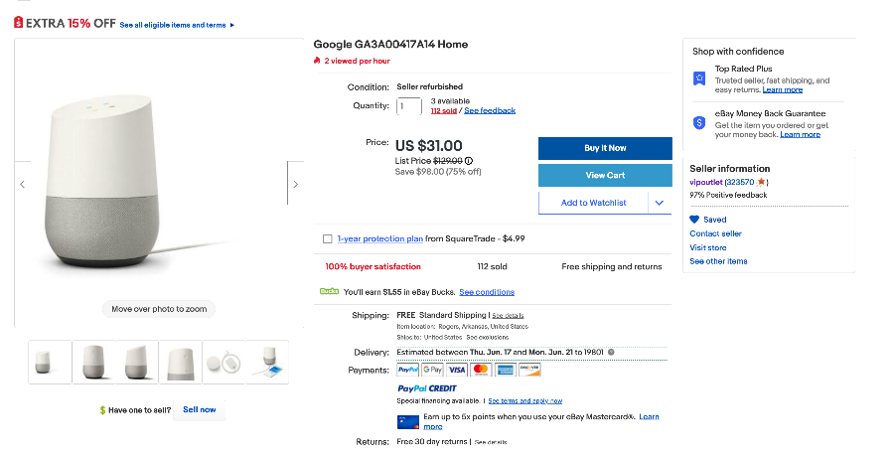Open the 'See feedback' link
The width and height of the screenshot is (894, 459).
[490, 110]
